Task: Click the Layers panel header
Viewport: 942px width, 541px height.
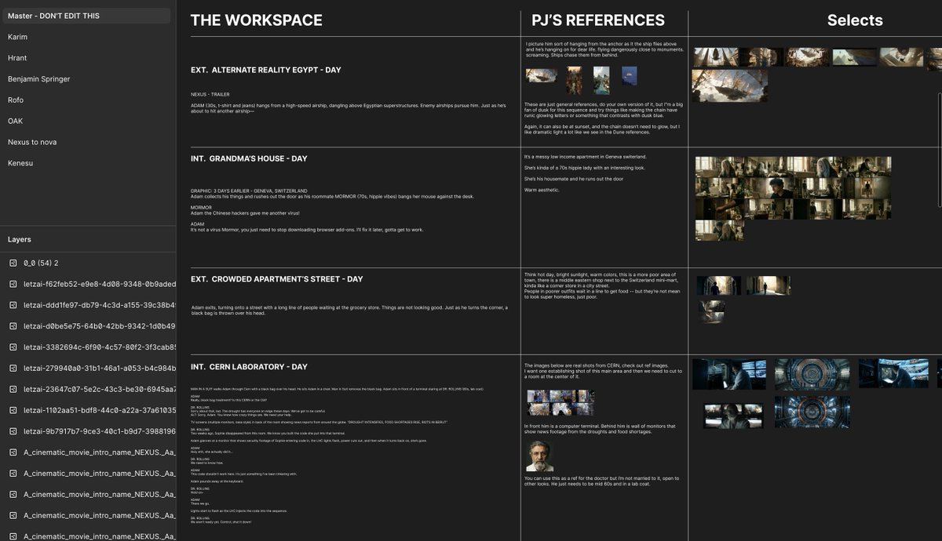Action: (x=20, y=239)
